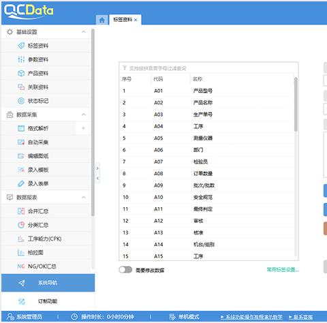Open 工序能力(CPK) chart icon
327x323 pixels.
pos(21,239)
